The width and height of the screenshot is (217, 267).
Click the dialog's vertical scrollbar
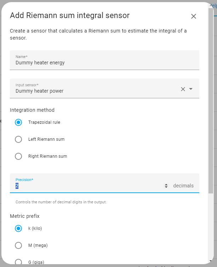click(x=211, y=106)
